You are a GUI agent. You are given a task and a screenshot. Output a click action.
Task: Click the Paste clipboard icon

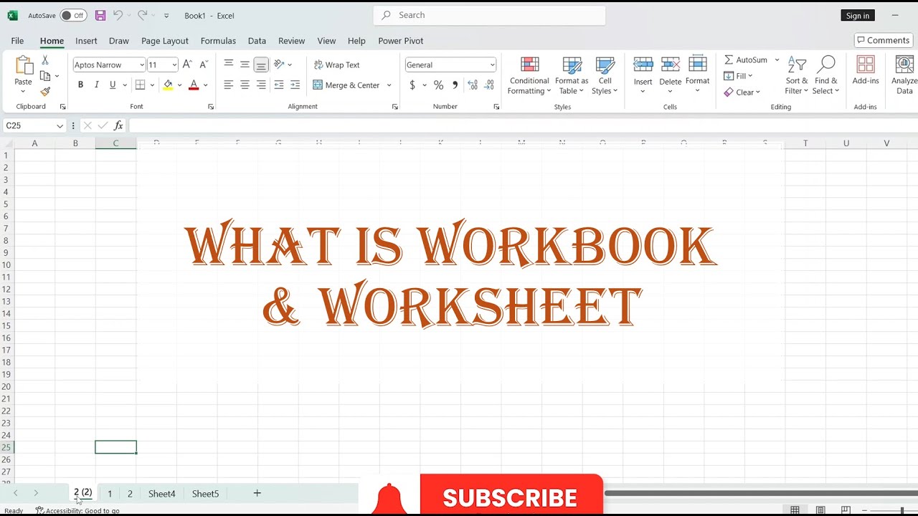point(24,66)
